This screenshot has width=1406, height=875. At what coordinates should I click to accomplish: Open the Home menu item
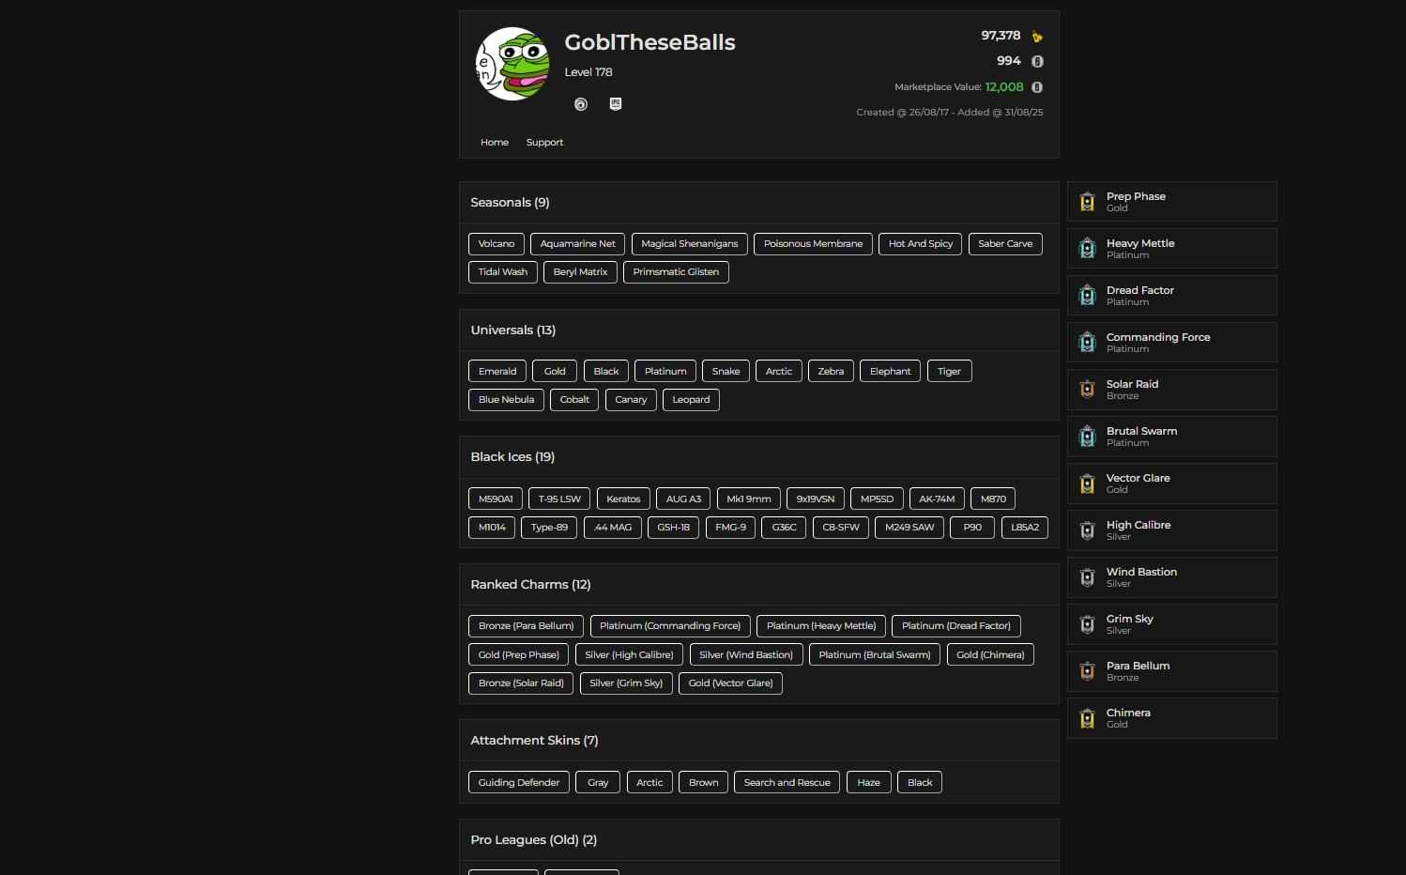495,143
